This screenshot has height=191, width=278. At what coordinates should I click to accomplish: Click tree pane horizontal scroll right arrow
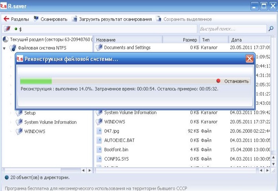(90, 170)
